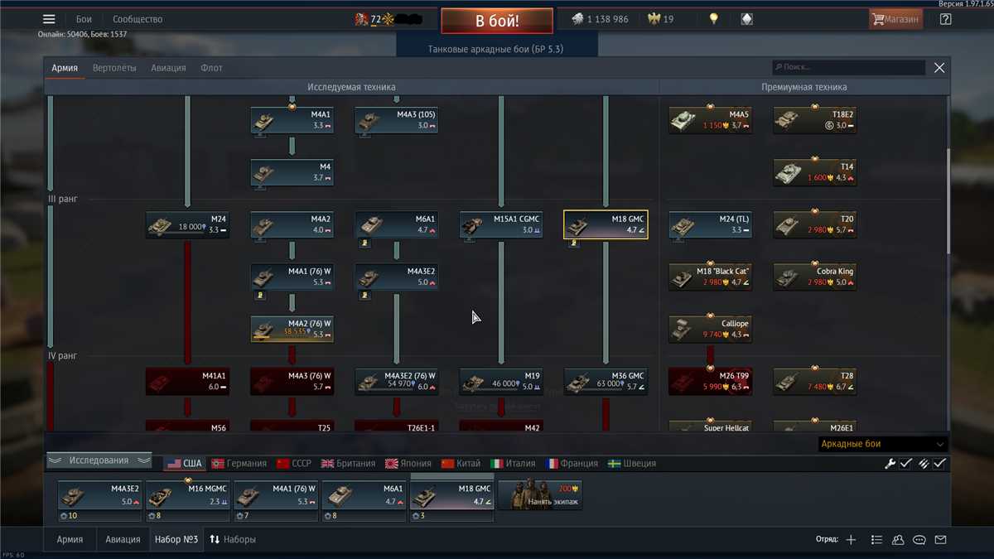Select the Набор №3 preset

point(176,539)
